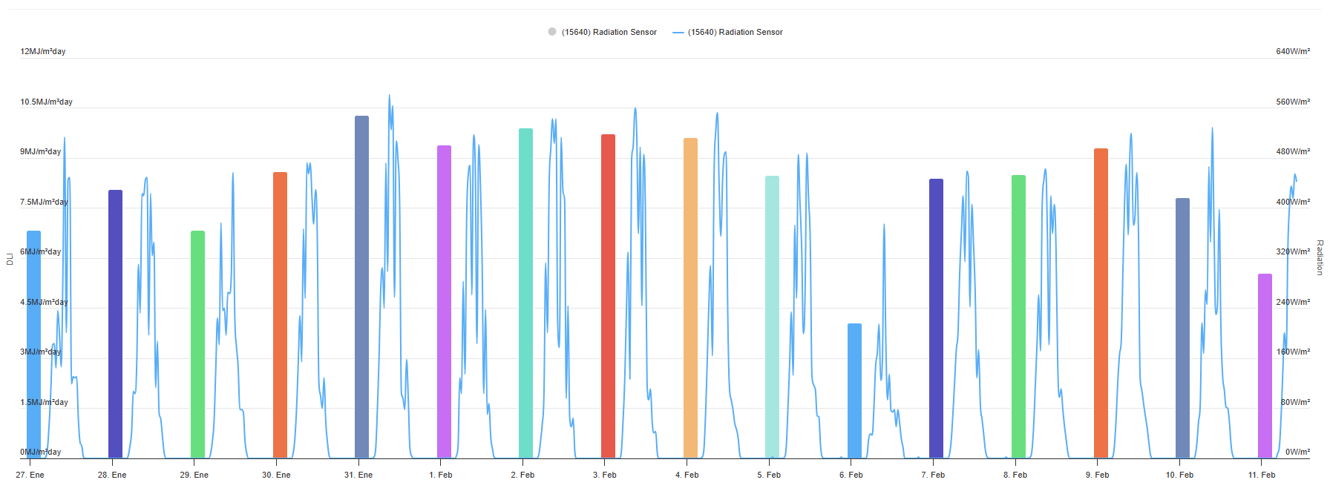Click the '27. Ene' x-axis label
The height and width of the screenshot is (494, 1330).
30,475
